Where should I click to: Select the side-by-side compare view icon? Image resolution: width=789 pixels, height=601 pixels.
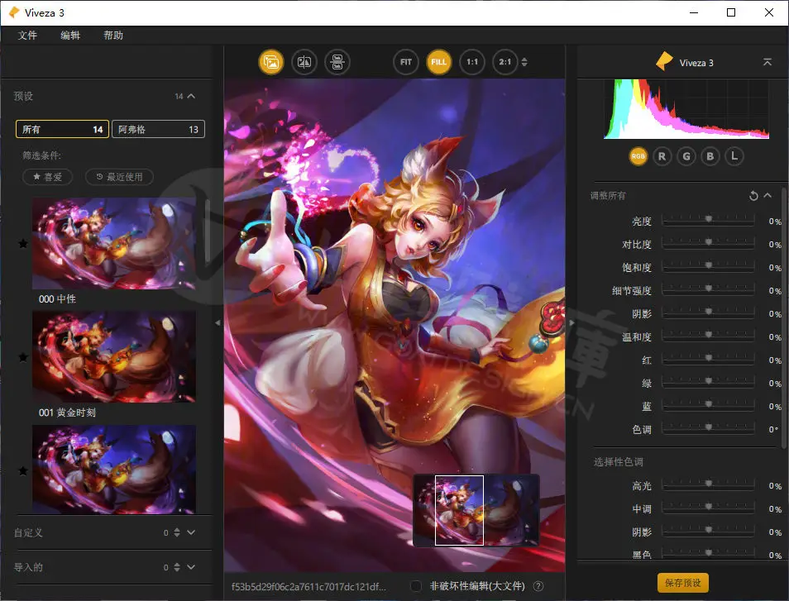click(337, 62)
